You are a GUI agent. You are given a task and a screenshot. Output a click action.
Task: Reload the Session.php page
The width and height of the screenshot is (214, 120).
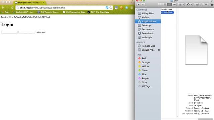point(12,8)
